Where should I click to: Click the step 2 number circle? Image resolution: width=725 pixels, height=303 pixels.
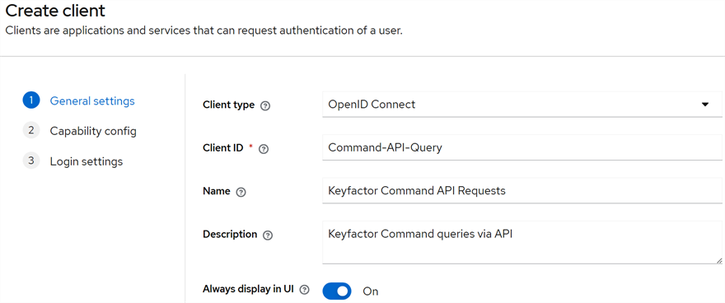pos(31,131)
